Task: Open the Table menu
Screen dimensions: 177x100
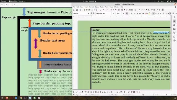Action: pos(102,7)
